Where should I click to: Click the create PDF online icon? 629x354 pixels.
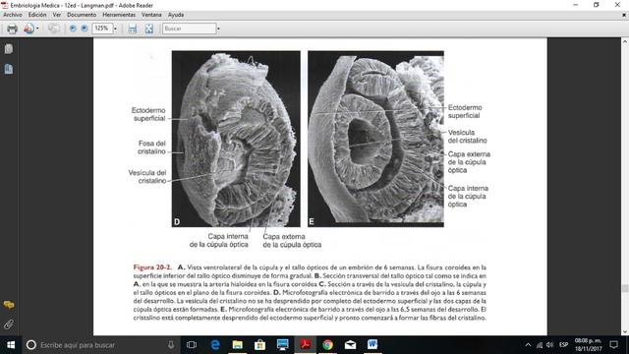(29, 29)
